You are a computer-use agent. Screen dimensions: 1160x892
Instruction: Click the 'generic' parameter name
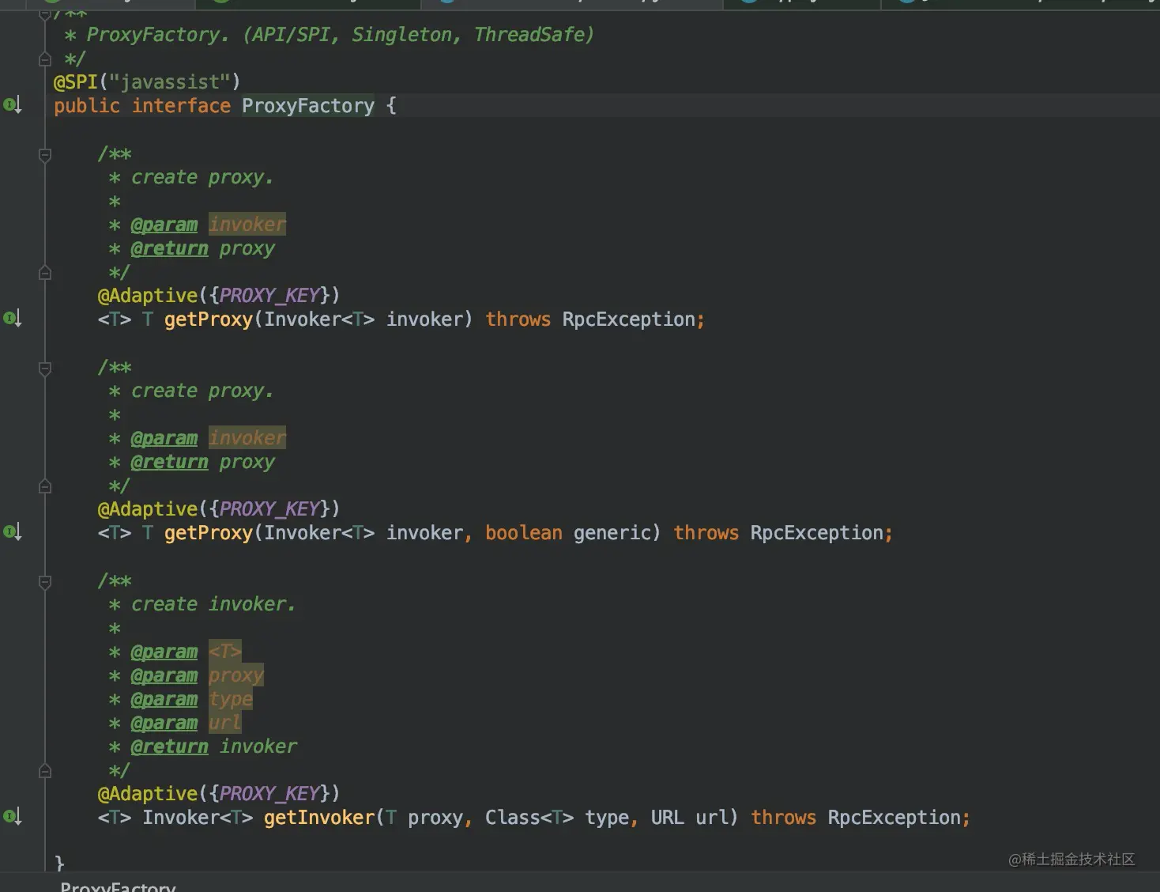click(x=612, y=533)
